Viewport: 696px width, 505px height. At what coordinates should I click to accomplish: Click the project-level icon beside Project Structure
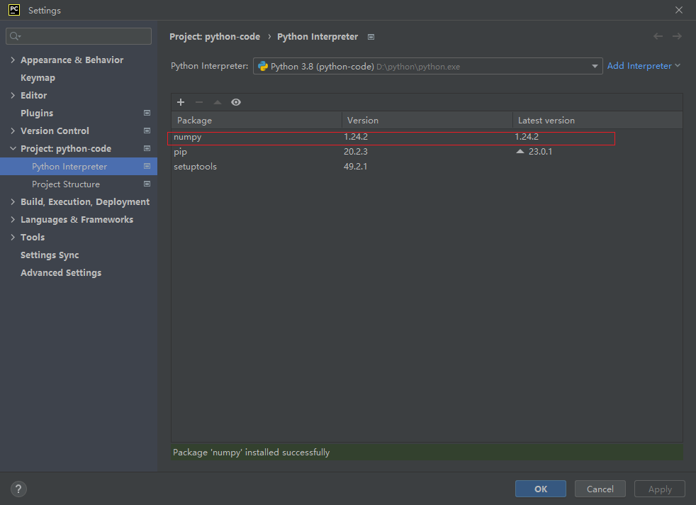(x=147, y=184)
